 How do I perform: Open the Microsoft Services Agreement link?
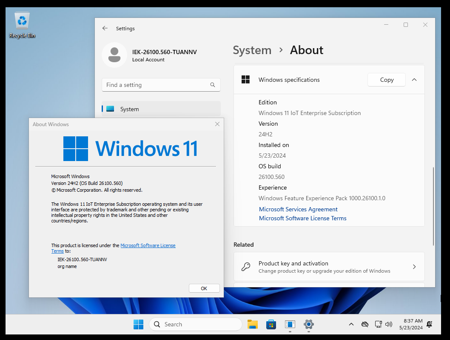[x=298, y=209]
